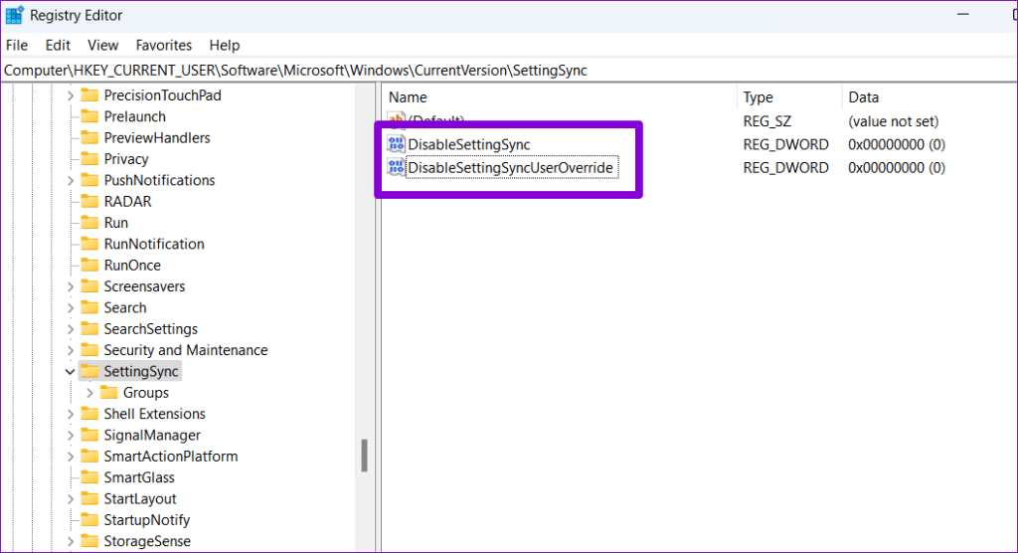
Task: Click DisableSettingSyncUserOverride data value 0x00000000
Action: 896,168
